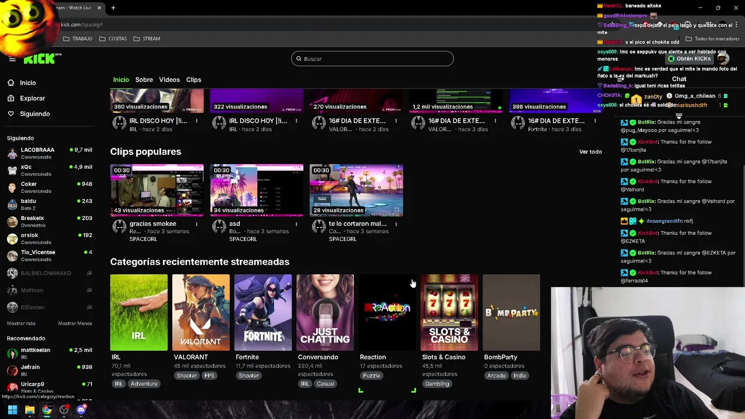Click the Indie tag under BombParty
Image resolution: width=745 pixels, height=419 pixels.
point(520,376)
